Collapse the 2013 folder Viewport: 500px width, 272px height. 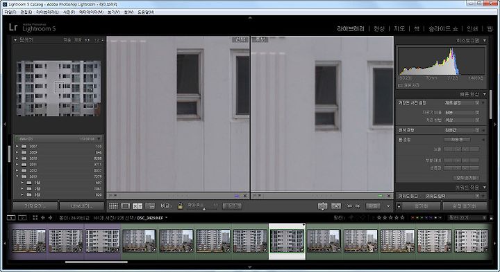point(17,176)
